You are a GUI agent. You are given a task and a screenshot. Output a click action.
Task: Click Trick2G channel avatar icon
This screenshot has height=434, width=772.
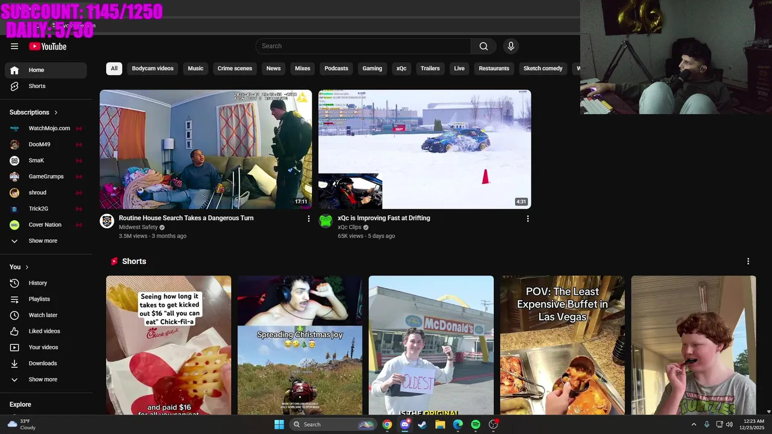coord(14,209)
